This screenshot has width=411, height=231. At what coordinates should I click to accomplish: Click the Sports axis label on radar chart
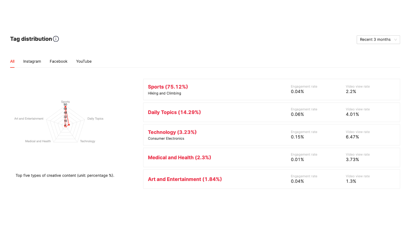(66, 102)
